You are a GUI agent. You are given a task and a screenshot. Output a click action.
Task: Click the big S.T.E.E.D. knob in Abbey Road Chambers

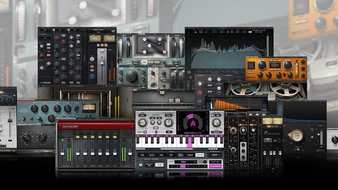click(132, 77)
